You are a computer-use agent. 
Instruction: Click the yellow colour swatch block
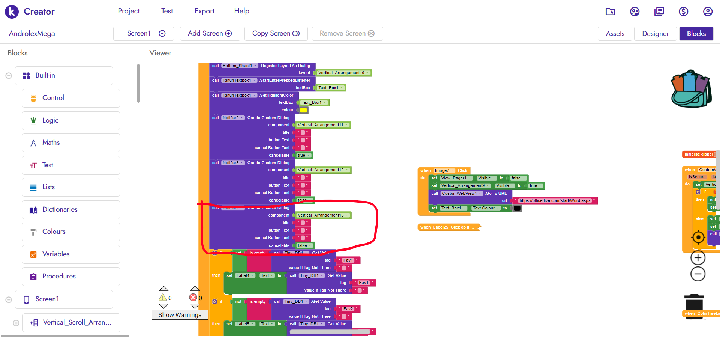tap(303, 110)
